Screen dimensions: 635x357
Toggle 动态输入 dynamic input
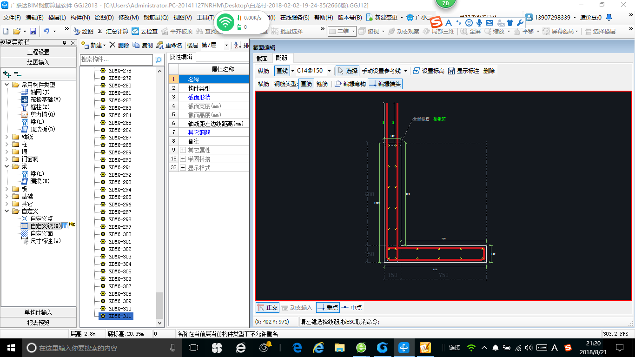pyautogui.click(x=297, y=308)
